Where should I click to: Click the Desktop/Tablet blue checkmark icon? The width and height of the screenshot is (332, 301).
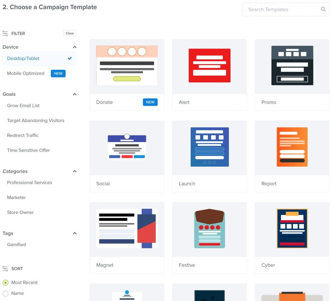pos(70,59)
